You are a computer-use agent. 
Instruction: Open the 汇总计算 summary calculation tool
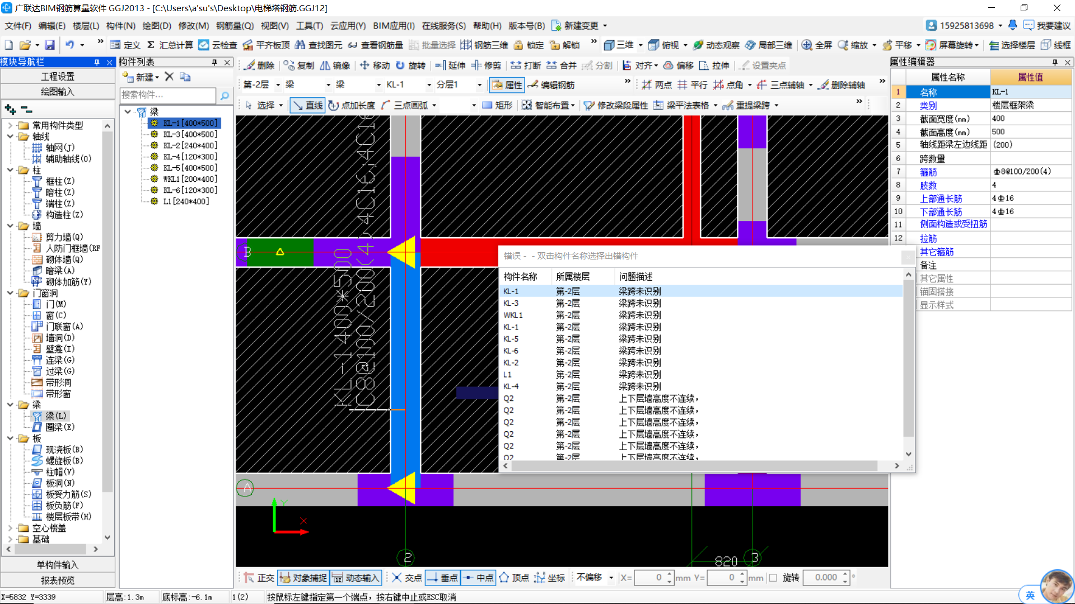point(170,45)
